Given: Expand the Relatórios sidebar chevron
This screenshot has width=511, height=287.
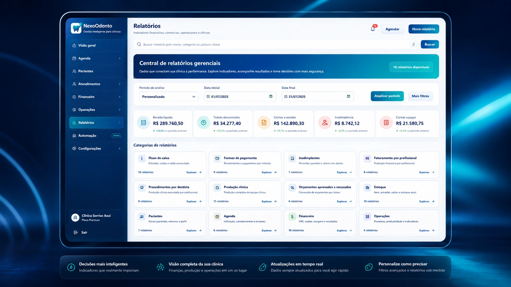Looking at the screenshot, I should point(119,123).
